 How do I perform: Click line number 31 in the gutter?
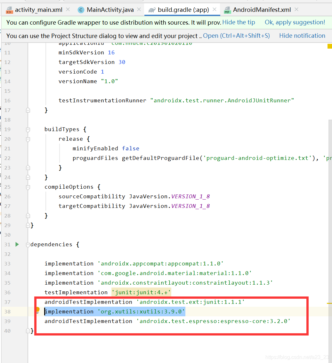click(x=7, y=244)
